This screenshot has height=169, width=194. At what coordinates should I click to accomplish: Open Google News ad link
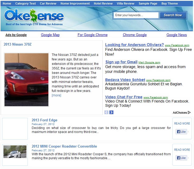click(177, 35)
